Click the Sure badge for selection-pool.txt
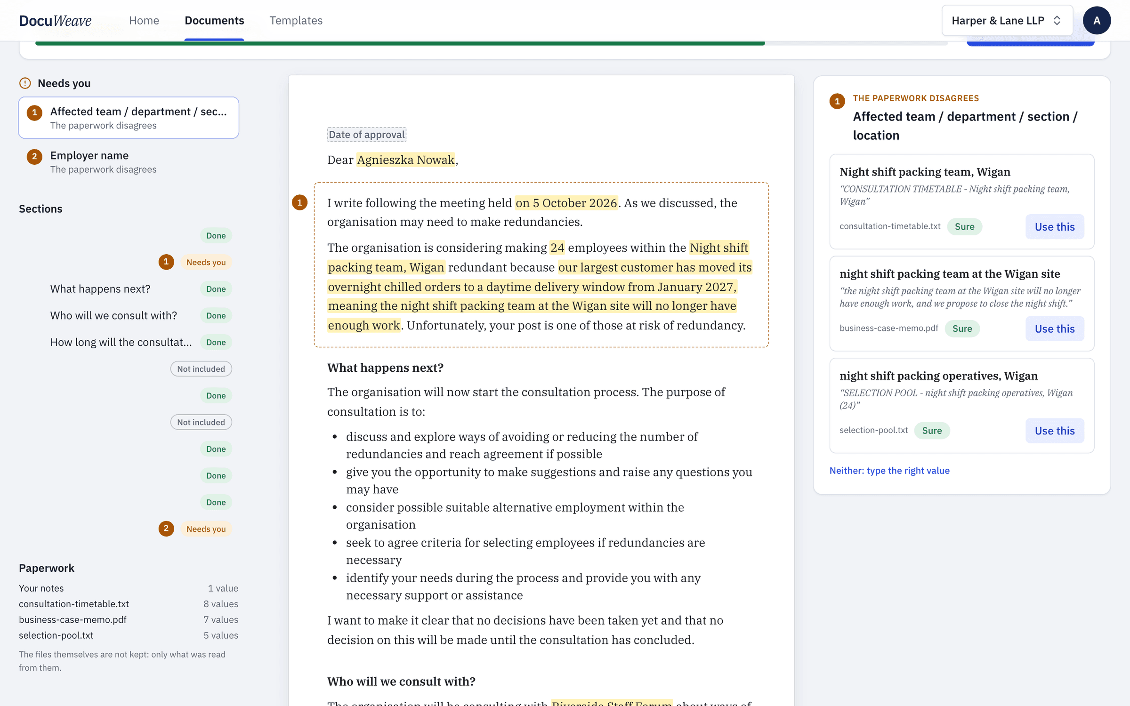This screenshot has height=706, width=1130. click(932, 431)
